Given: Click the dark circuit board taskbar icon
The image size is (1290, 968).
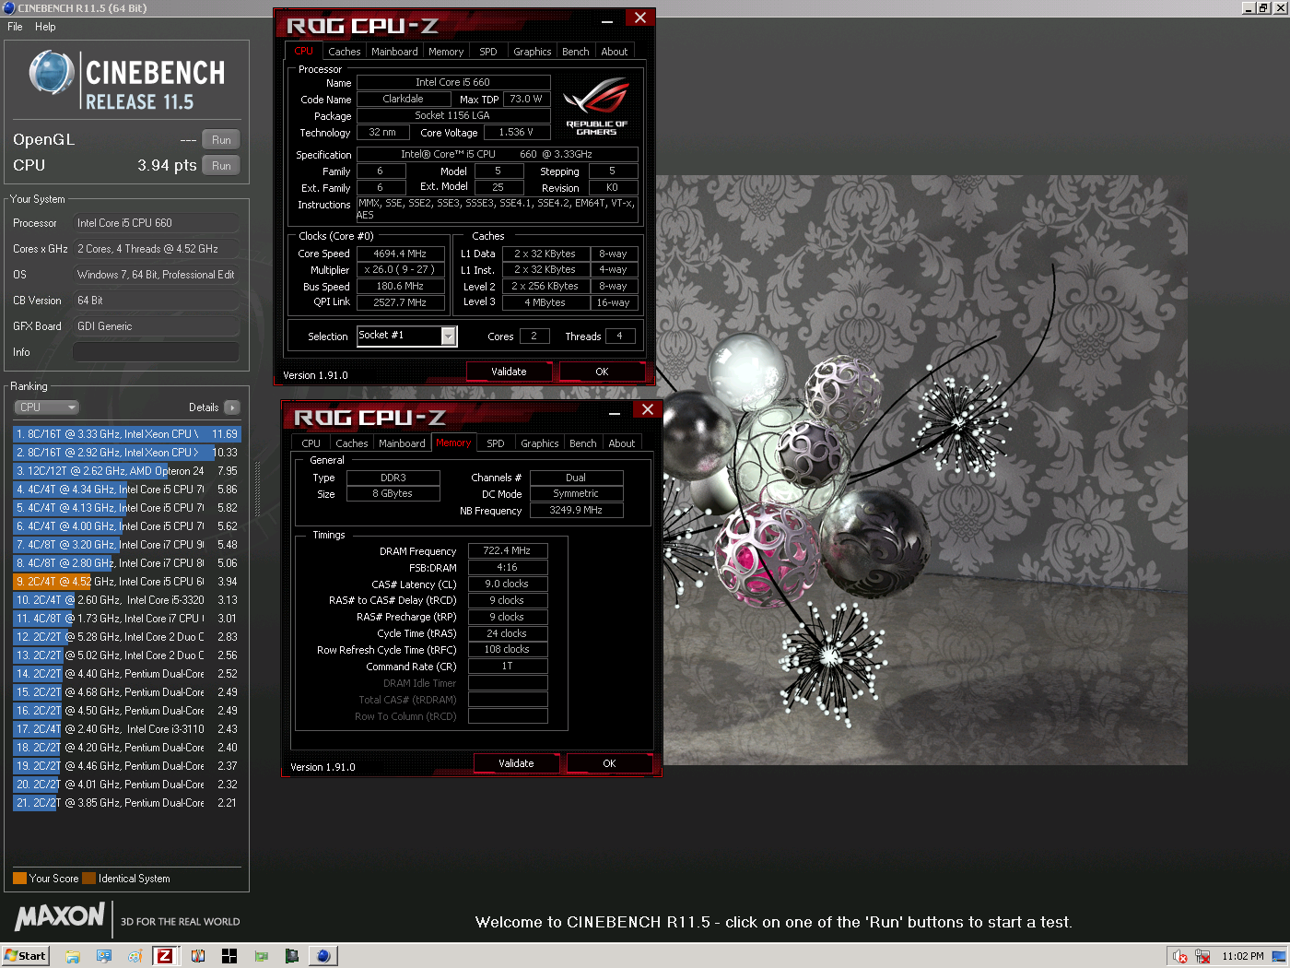Looking at the screenshot, I should (292, 956).
